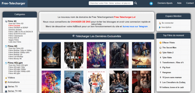Open the Scream VI poster

click(74, 55)
